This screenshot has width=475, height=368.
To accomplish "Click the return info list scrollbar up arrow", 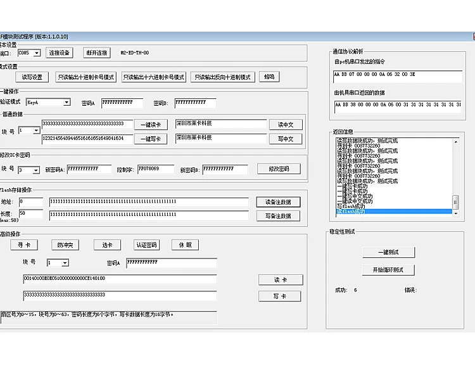I will coord(455,142).
